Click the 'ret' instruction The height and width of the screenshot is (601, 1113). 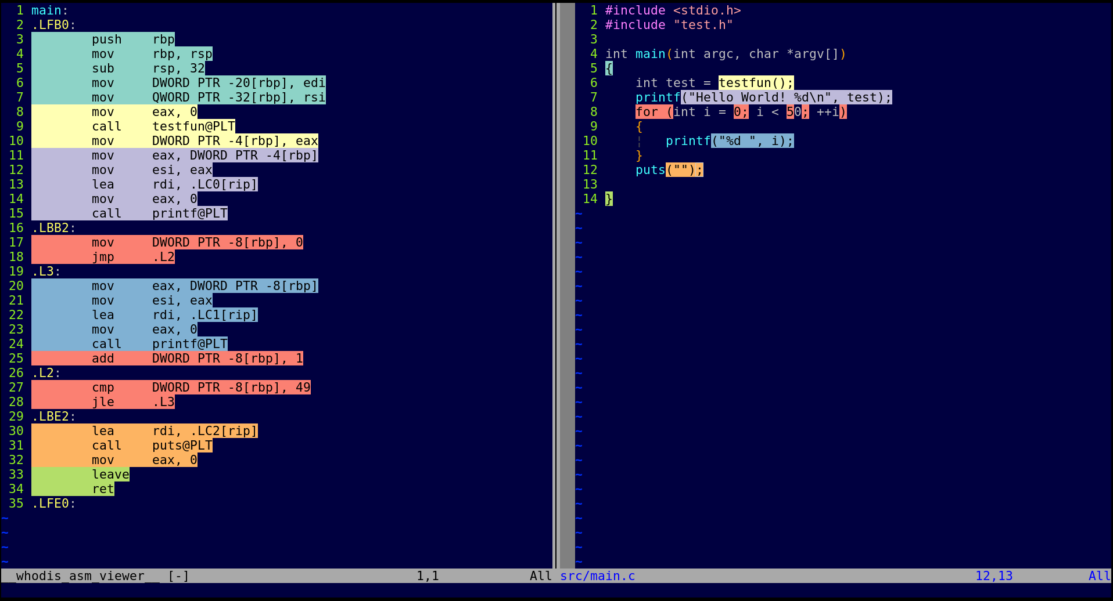click(x=103, y=489)
